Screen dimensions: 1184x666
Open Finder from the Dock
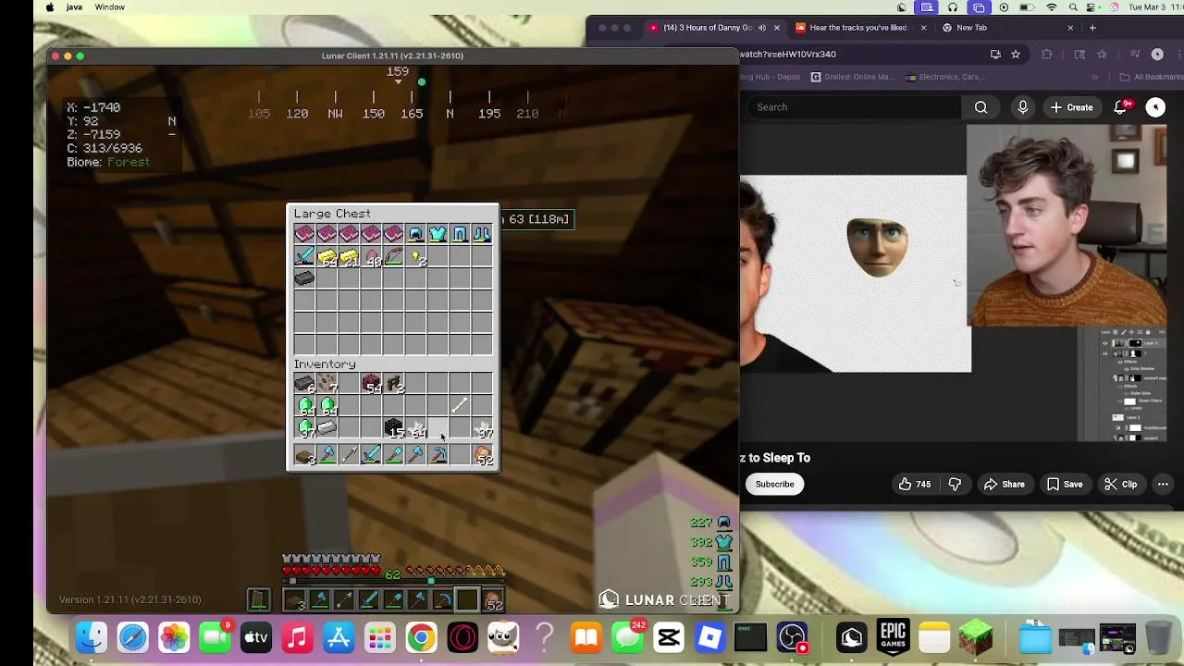point(92,637)
